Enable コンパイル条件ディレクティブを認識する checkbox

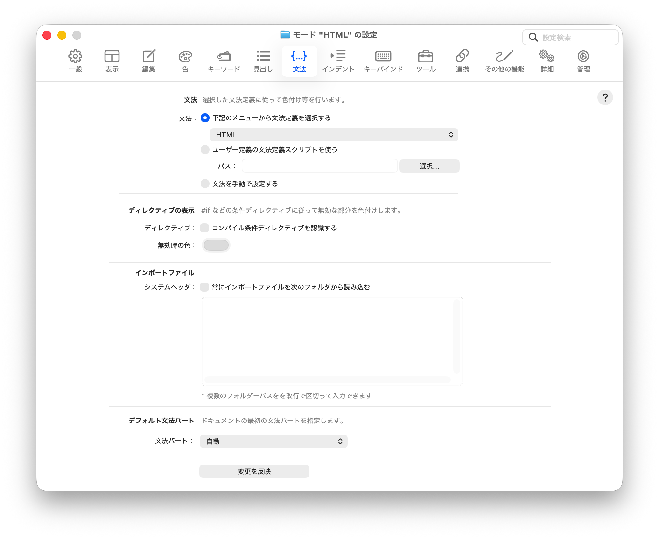(204, 228)
